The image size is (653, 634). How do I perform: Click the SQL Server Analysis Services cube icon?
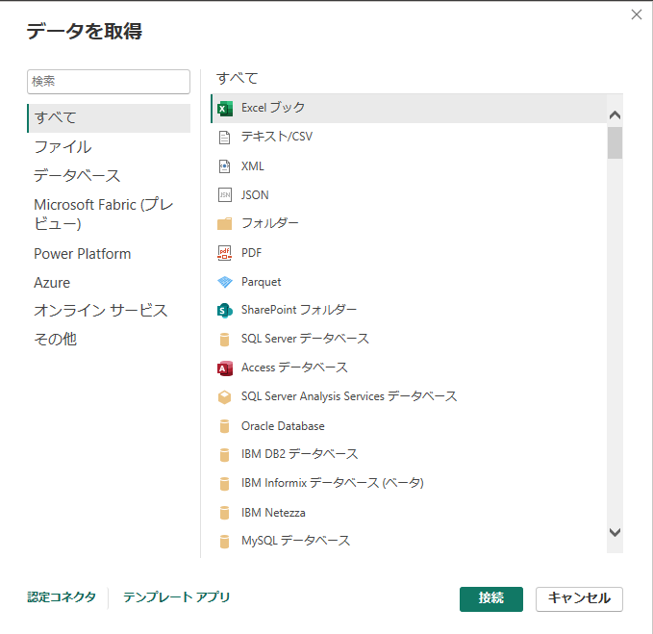224,397
